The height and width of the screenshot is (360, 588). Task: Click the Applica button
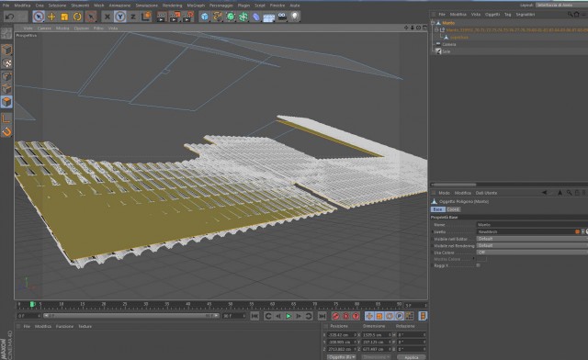(x=412, y=357)
